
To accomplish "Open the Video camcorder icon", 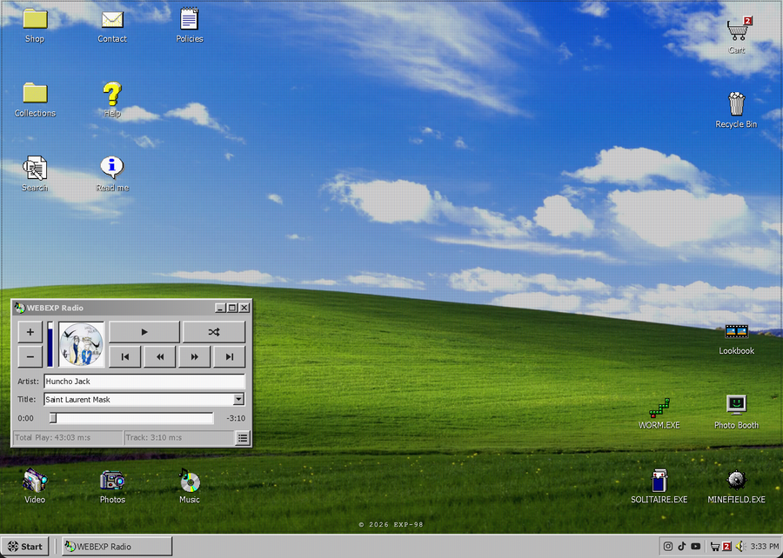I will coord(35,480).
